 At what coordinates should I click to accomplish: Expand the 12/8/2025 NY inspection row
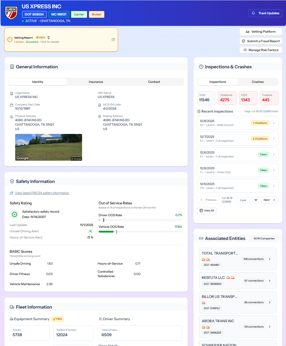[x=274, y=123]
